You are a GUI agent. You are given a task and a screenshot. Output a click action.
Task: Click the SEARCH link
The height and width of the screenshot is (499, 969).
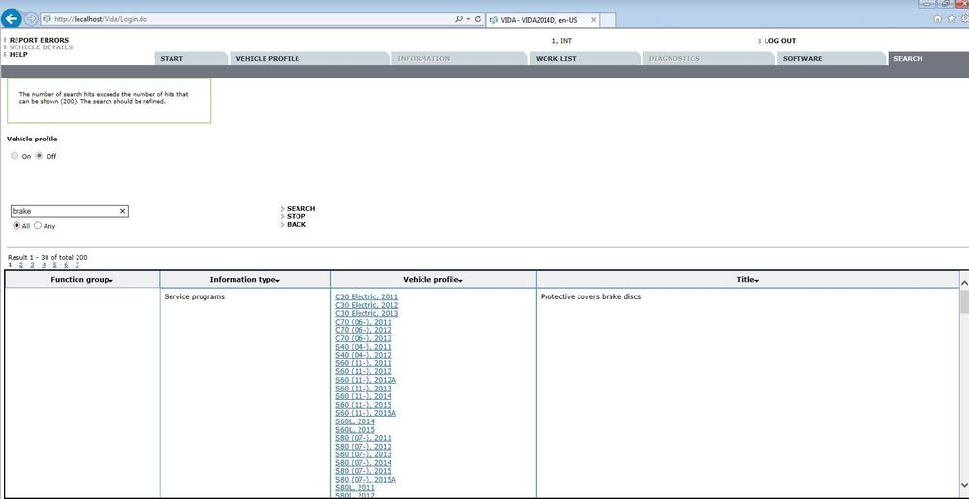tap(301, 209)
